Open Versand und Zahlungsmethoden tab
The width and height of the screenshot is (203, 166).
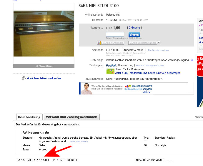click(x=71, y=117)
